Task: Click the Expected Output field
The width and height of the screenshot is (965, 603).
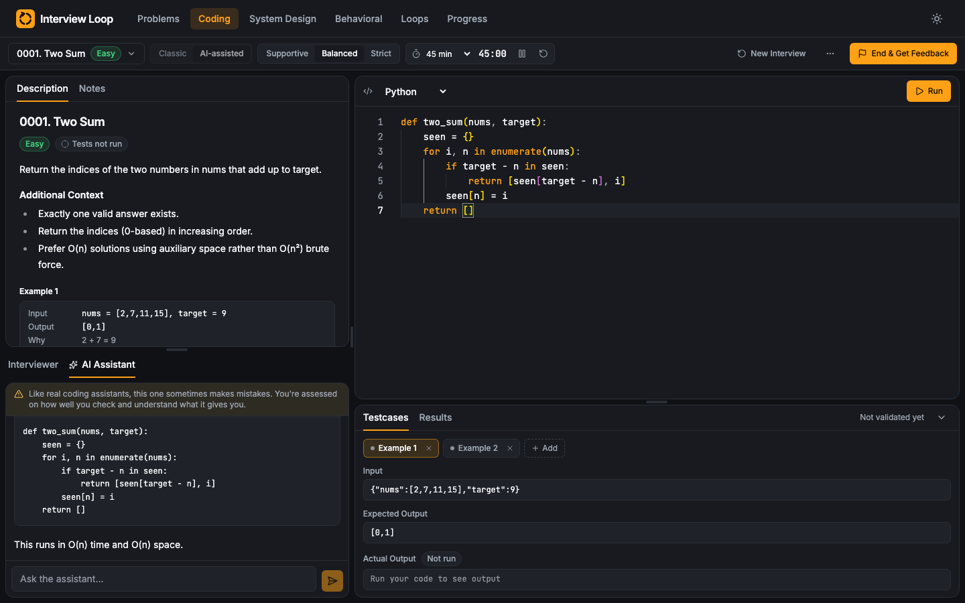Action: click(x=657, y=533)
